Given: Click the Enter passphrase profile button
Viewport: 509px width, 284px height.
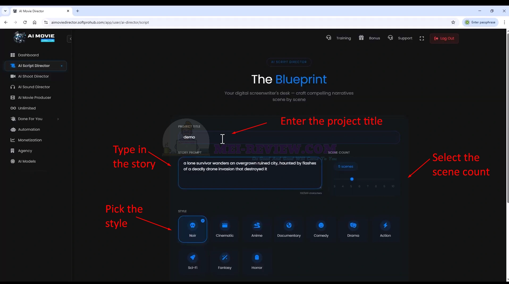Looking at the screenshot, I should tap(481, 22).
